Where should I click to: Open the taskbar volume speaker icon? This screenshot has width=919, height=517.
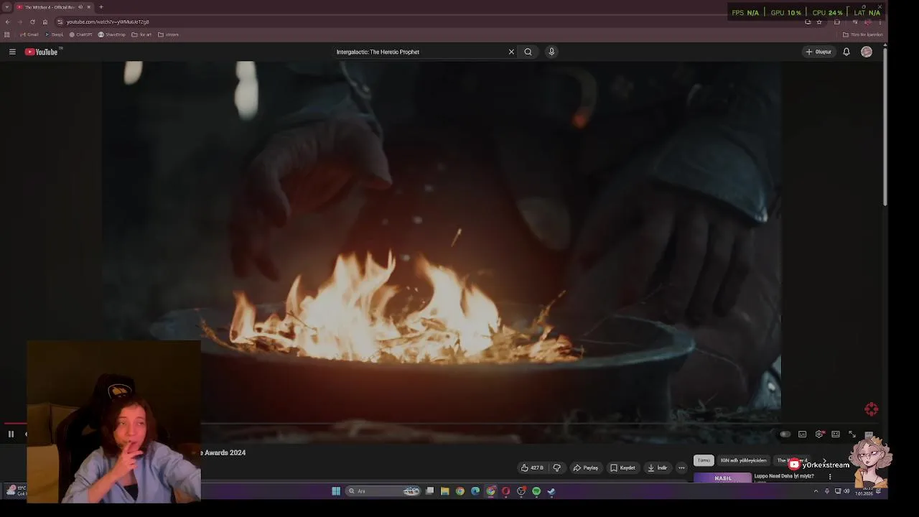coord(846,491)
